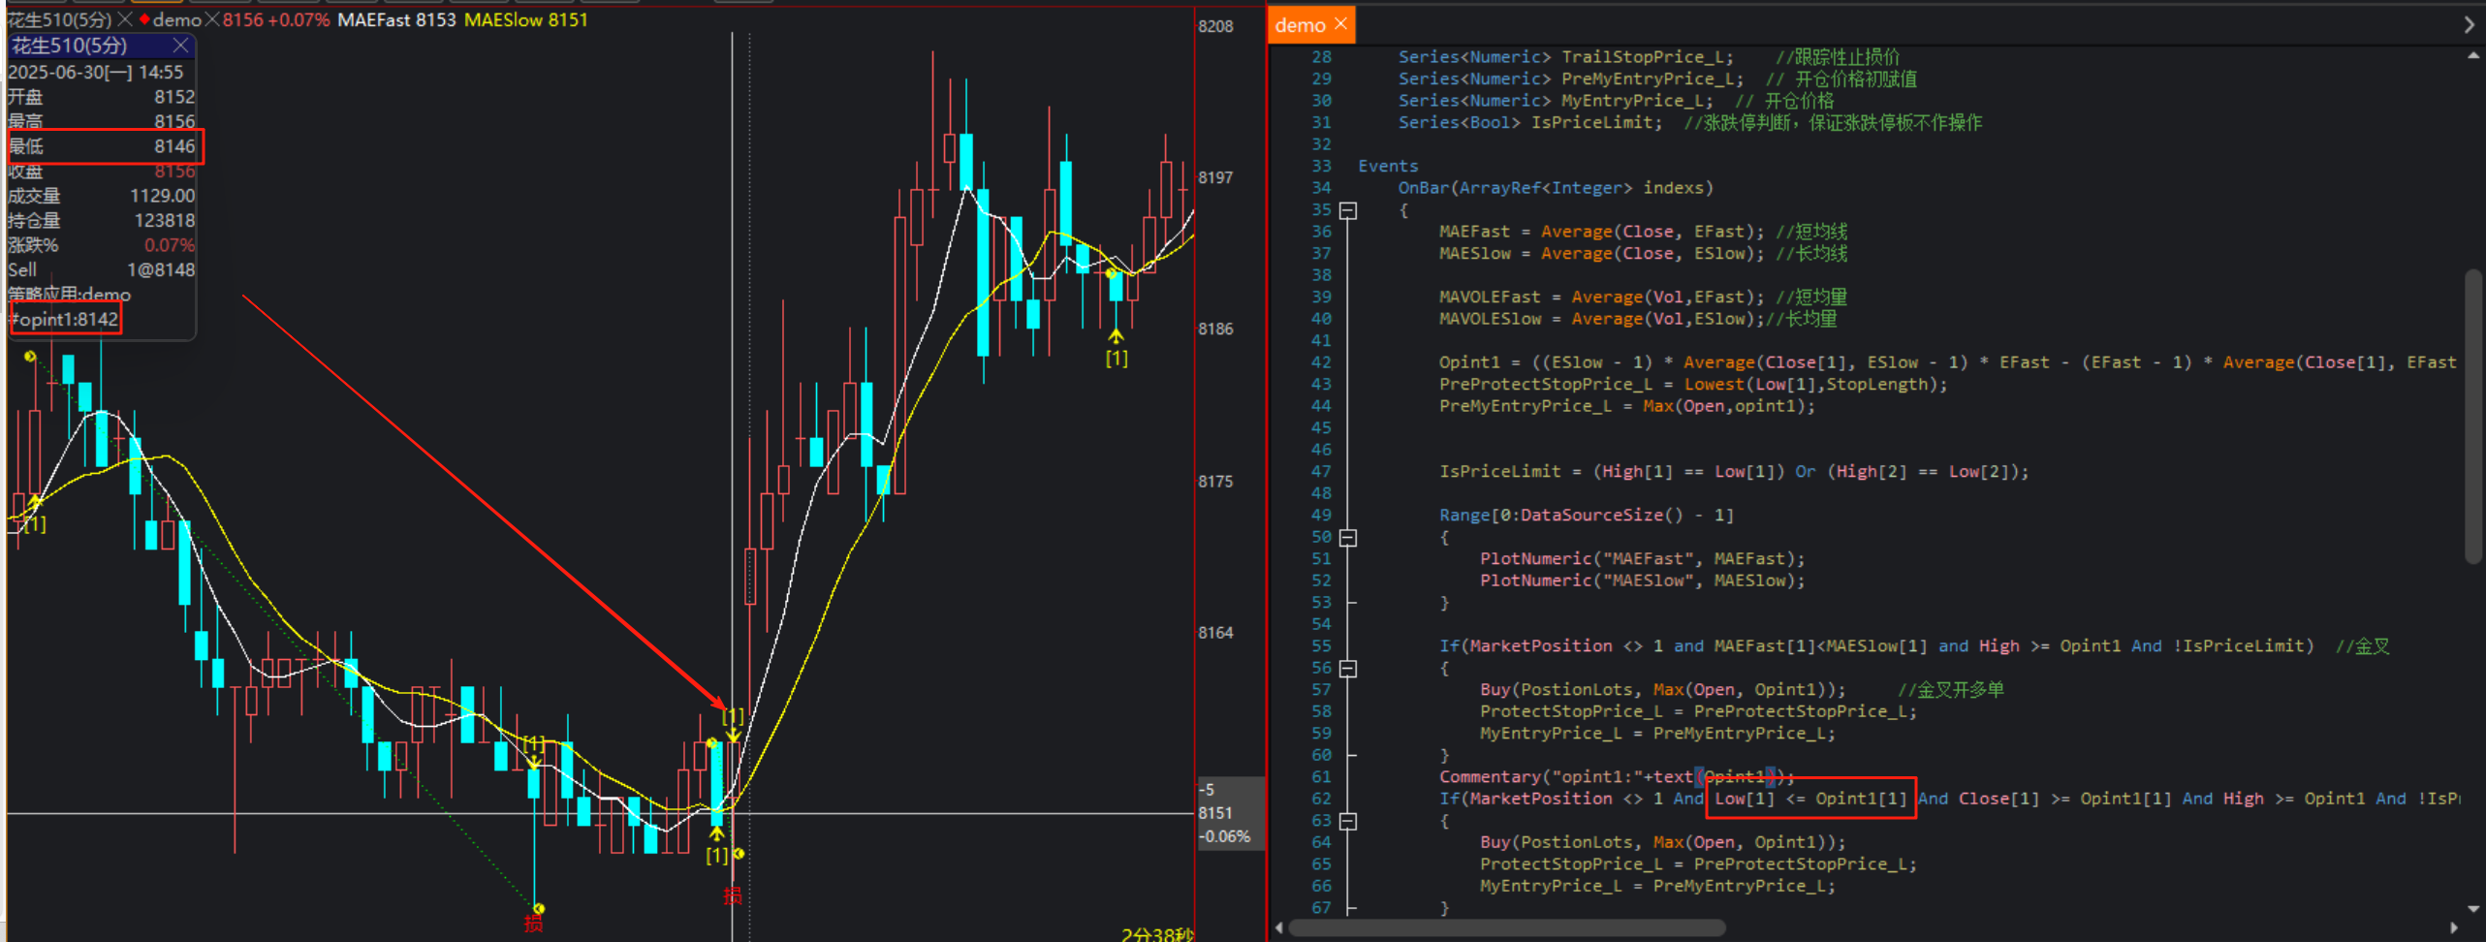
Task: Collapse the Range block at line 50
Action: 1348,538
